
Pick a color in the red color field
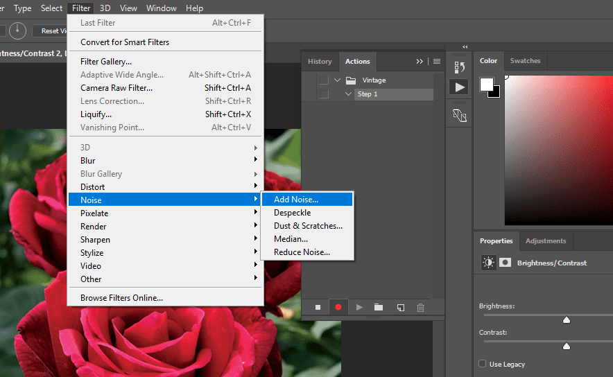559,150
